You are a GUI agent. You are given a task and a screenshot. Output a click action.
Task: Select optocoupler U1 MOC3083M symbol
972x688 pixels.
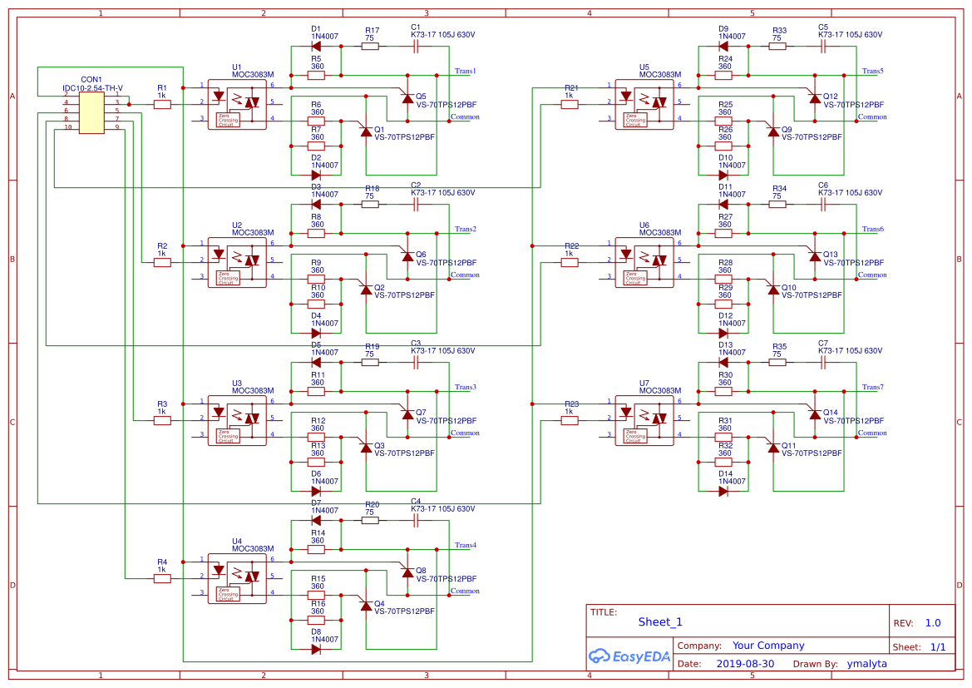(235, 106)
